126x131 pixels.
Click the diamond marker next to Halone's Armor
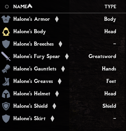point(57,19)
